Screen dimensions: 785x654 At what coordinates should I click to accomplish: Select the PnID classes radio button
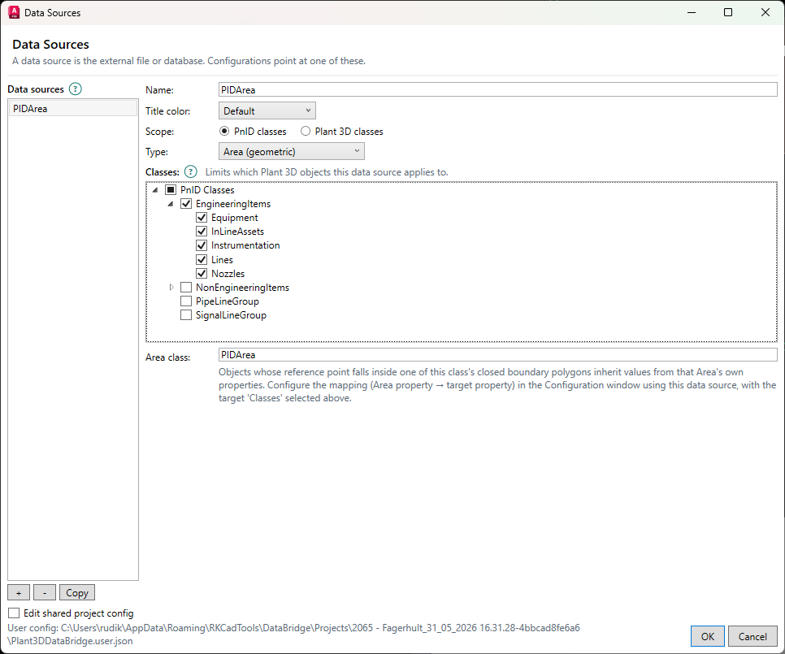pyautogui.click(x=224, y=131)
